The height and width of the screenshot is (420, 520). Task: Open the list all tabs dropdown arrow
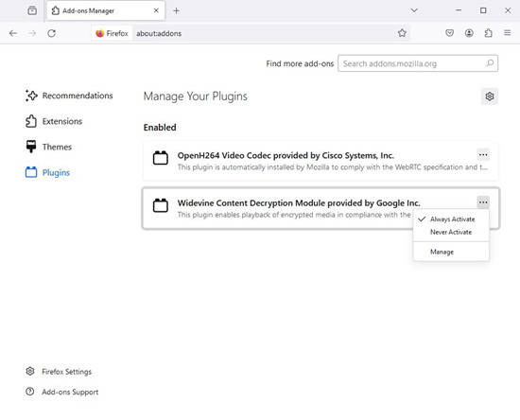click(x=414, y=10)
